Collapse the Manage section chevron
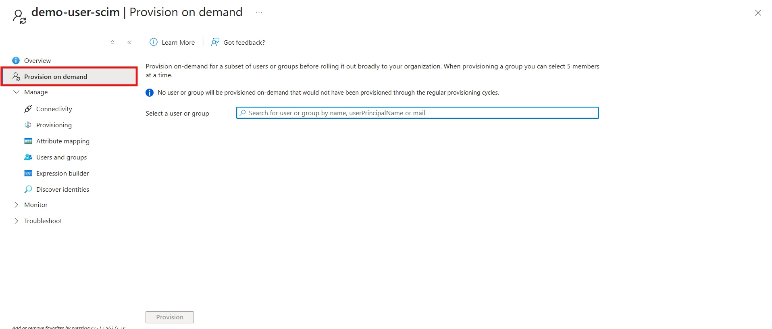The height and width of the screenshot is (329, 772). (x=16, y=92)
